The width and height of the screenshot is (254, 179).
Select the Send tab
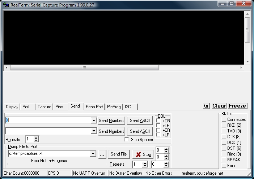tap(75, 106)
